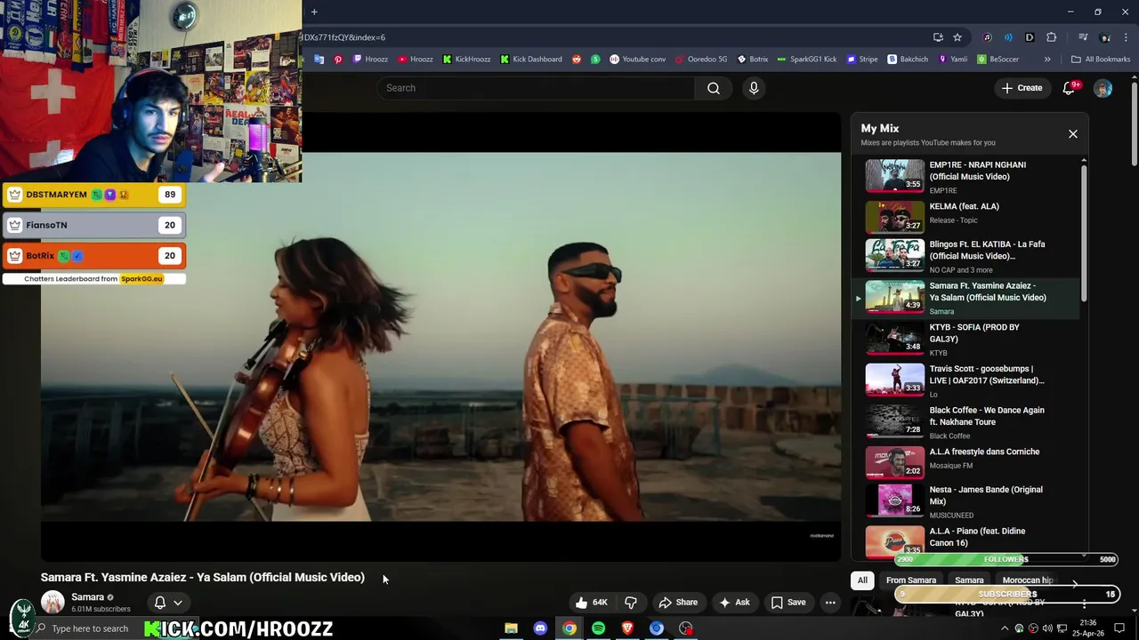Viewport: 1139px width, 640px height.
Task: Dislike the Ya Salam video
Action: (631, 602)
